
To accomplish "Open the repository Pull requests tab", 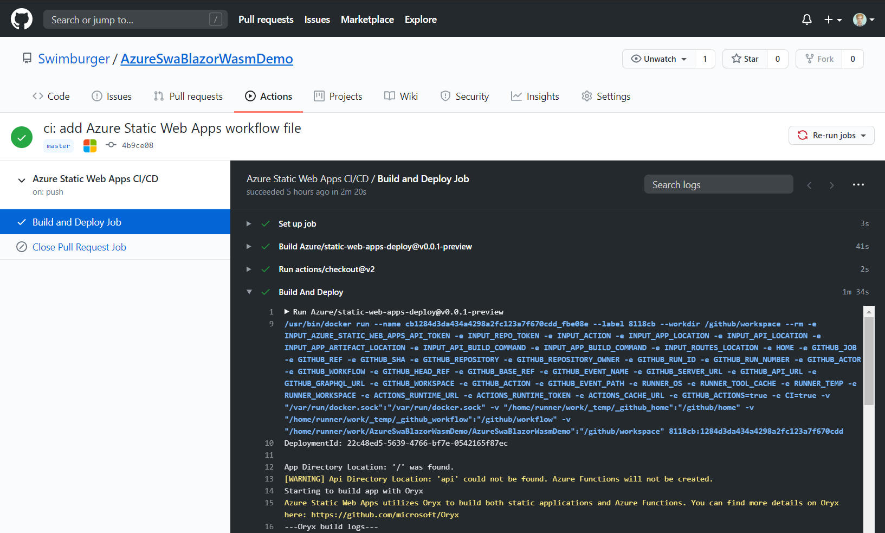I will click(188, 96).
